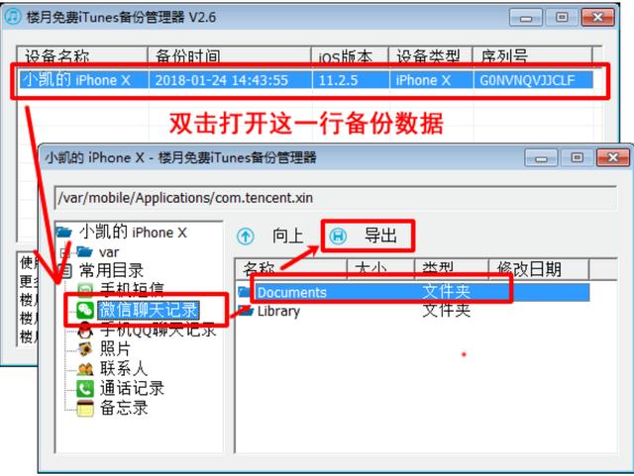Expand the var folder tree node
This screenshot has width=634, height=476.
63,253
